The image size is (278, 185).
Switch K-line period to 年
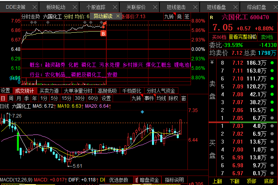[x=34, y=98]
